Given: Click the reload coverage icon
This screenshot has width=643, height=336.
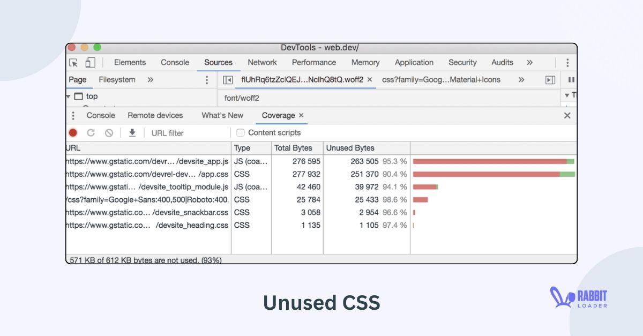Looking at the screenshot, I should (x=91, y=132).
